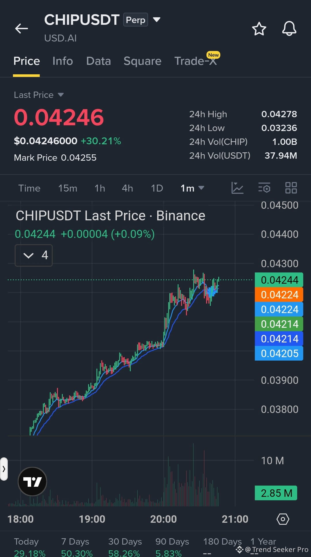Tap the +30.21% change percentage
The height and width of the screenshot is (557, 311).
101,141
